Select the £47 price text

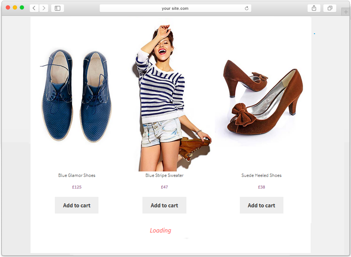click(x=164, y=187)
